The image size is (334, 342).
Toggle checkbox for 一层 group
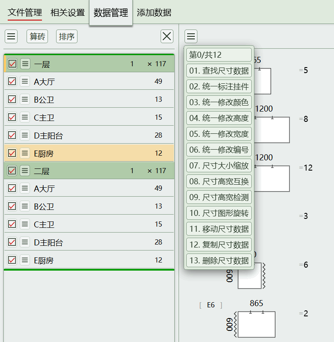point(12,64)
